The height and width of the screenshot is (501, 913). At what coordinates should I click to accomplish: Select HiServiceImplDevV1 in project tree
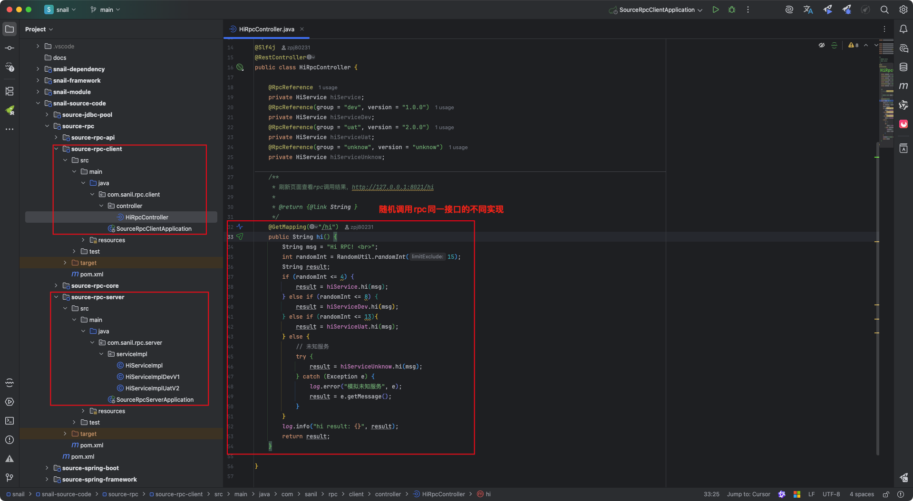pyautogui.click(x=152, y=377)
